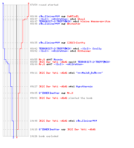Click G~[BAER]mutter in the 09:35 kill
Screen dimensions: 134x148
[x=49, y=93]
